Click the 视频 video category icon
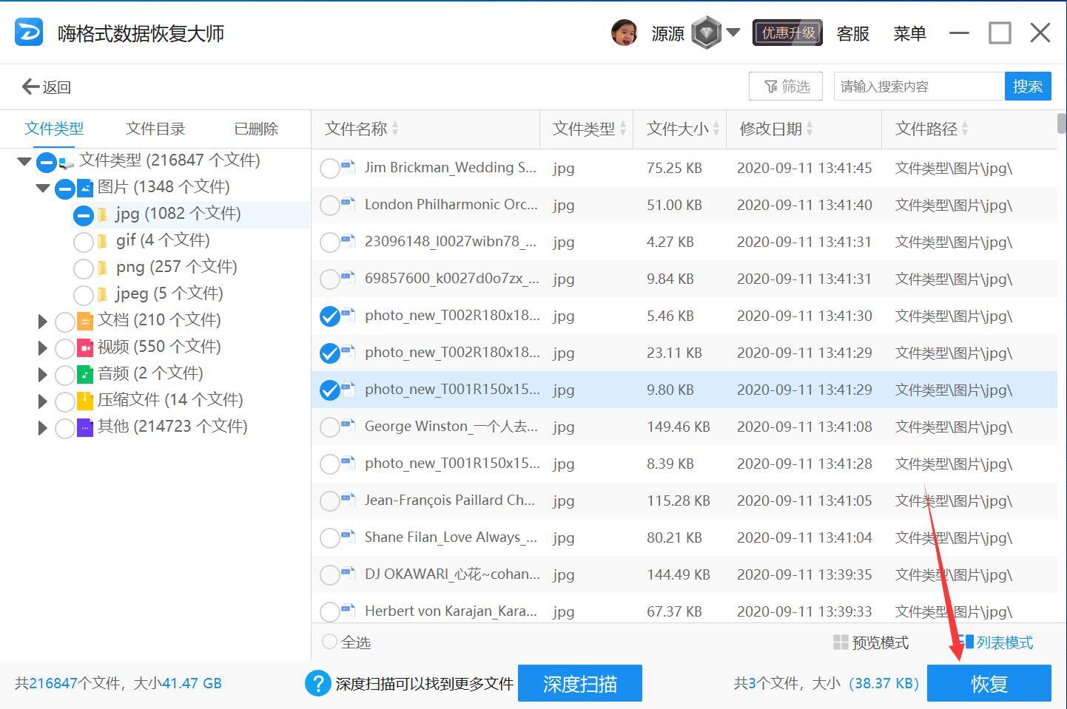The height and width of the screenshot is (709, 1067). (x=85, y=347)
